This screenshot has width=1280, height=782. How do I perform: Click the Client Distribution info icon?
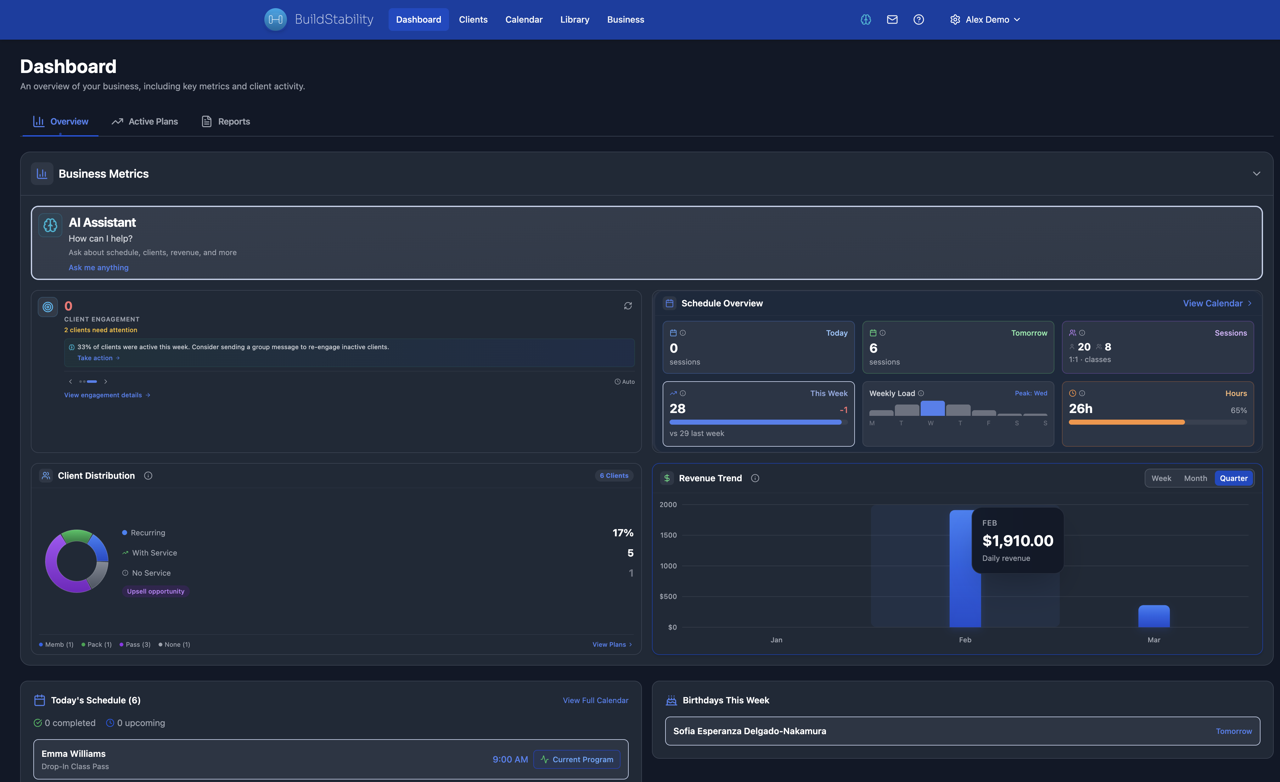click(148, 475)
